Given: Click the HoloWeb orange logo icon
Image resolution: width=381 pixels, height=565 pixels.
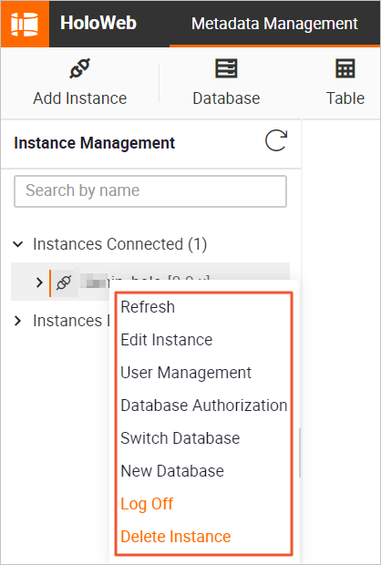Looking at the screenshot, I should click(25, 24).
